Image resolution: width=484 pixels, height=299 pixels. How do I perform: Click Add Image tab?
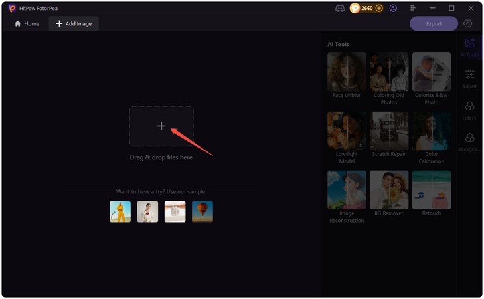[x=74, y=23]
